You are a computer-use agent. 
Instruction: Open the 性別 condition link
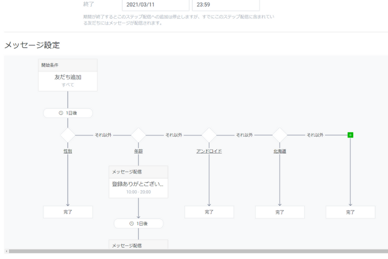tap(68, 151)
